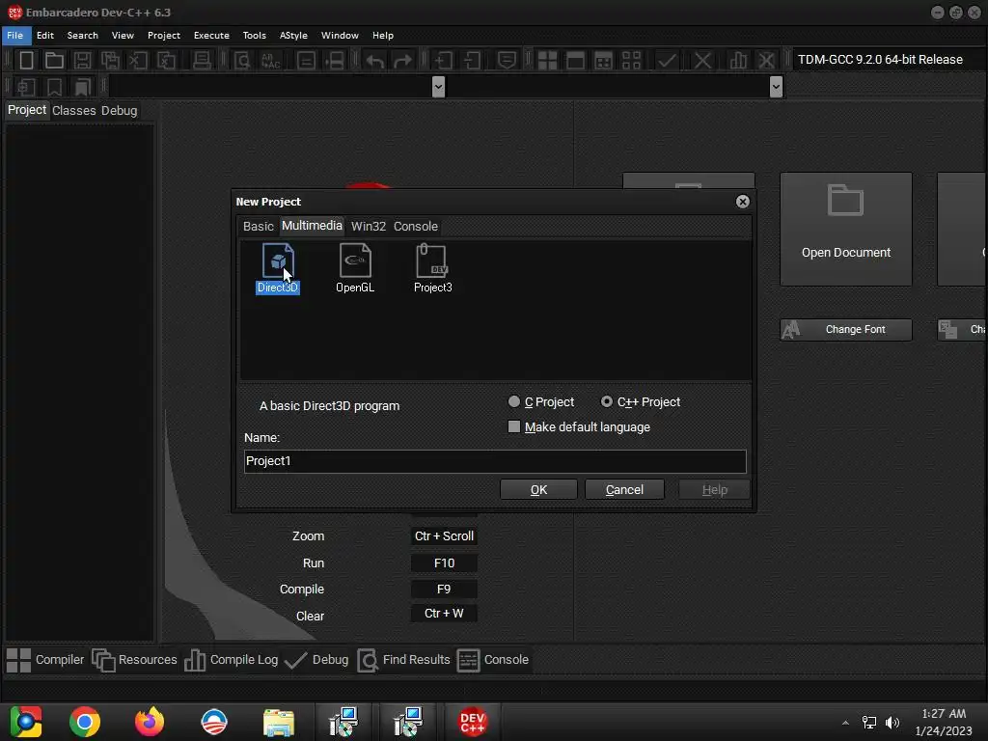The image size is (988, 741).
Task: Click the Toggle Comment toolbar icon
Action: click(507, 61)
